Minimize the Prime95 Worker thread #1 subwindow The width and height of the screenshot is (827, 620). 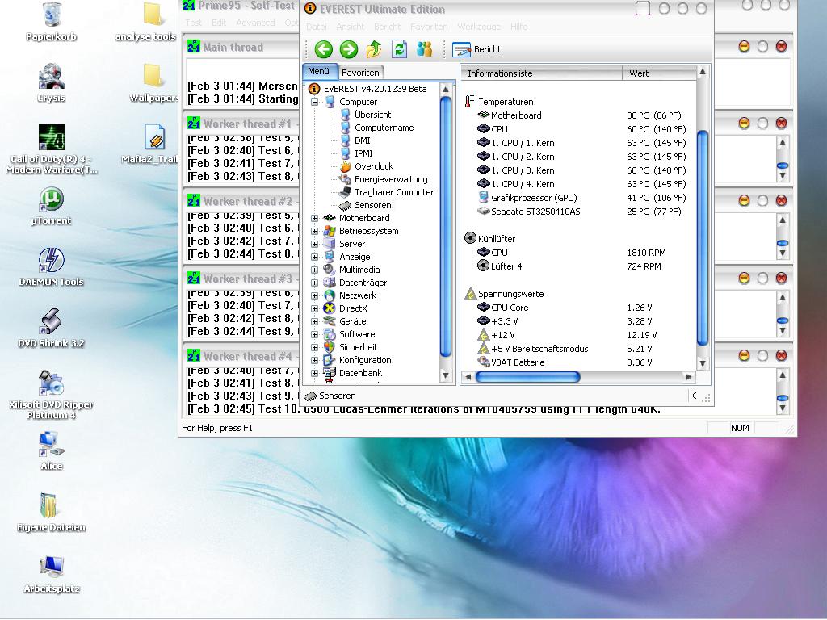click(744, 124)
